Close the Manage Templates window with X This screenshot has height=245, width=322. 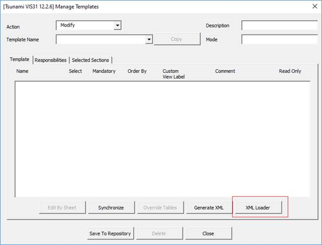pyautogui.click(x=314, y=6)
